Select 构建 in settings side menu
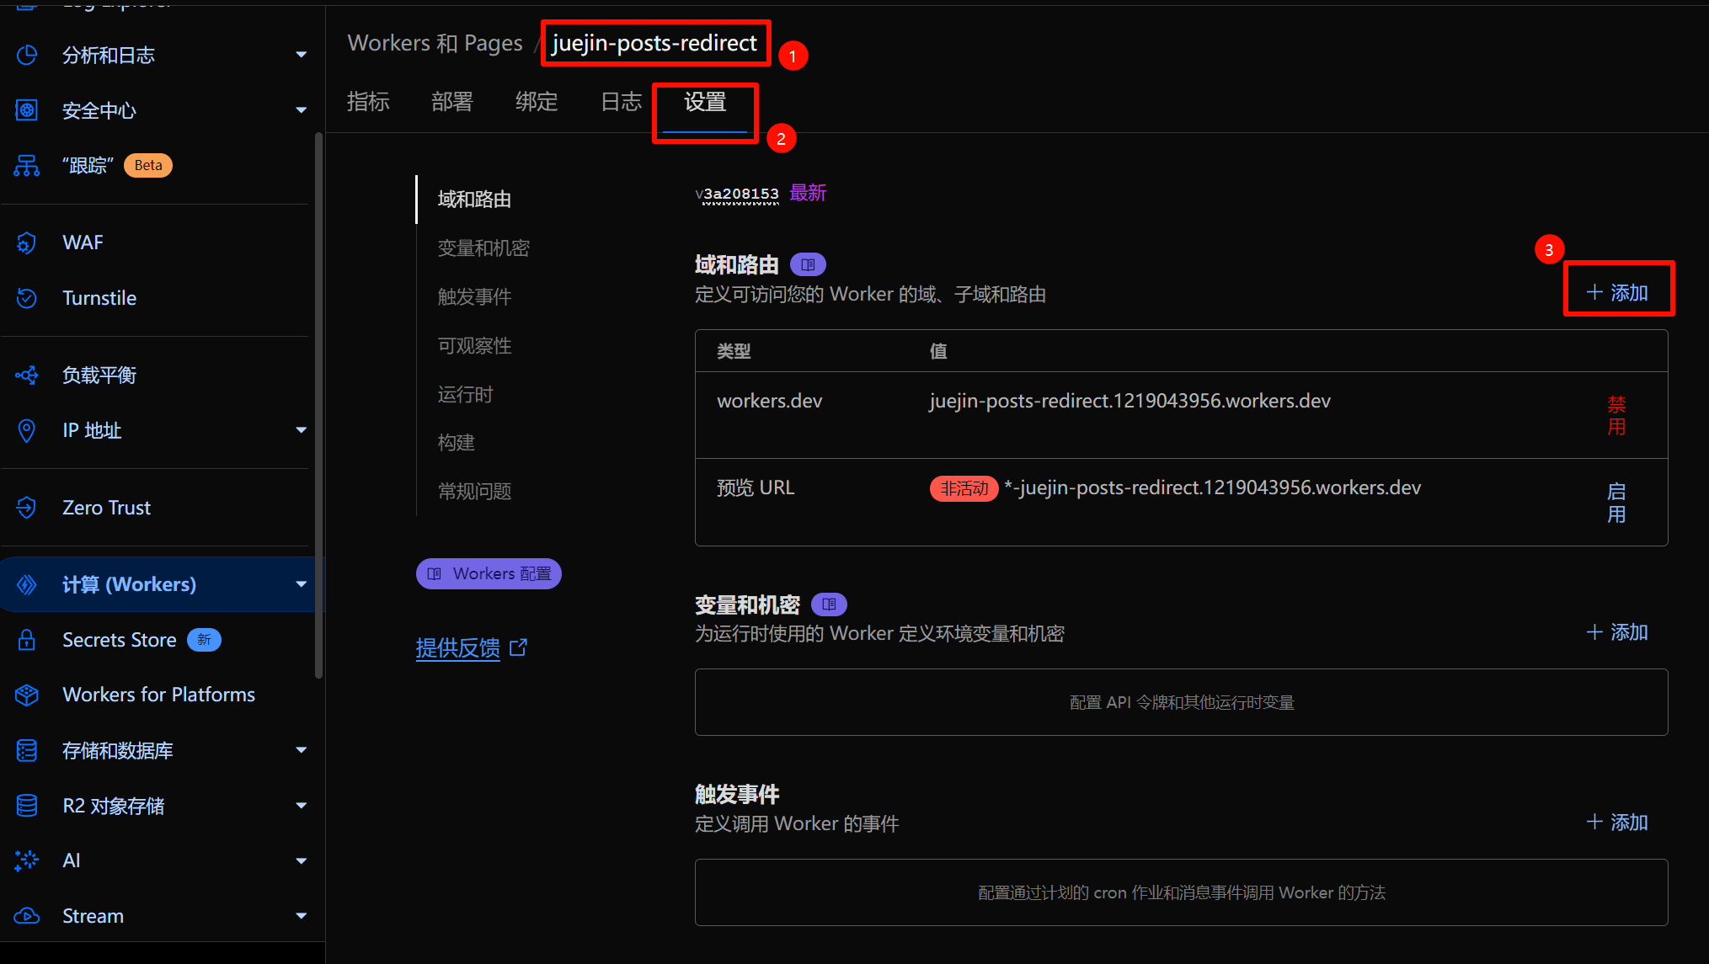 pos(456,443)
